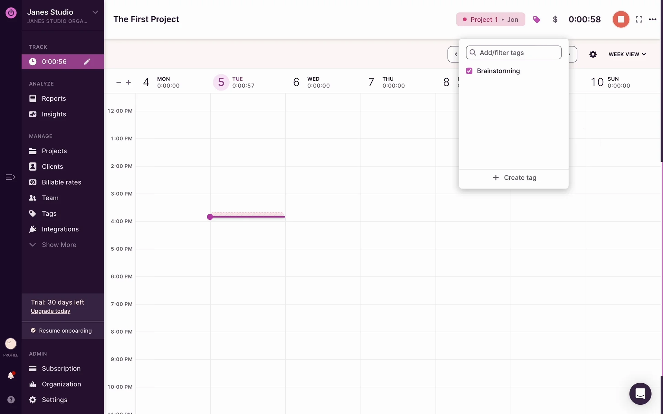Select the Project 1 color chip
This screenshot has width=663, height=414.
pyautogui.click(x=490, y=20)
